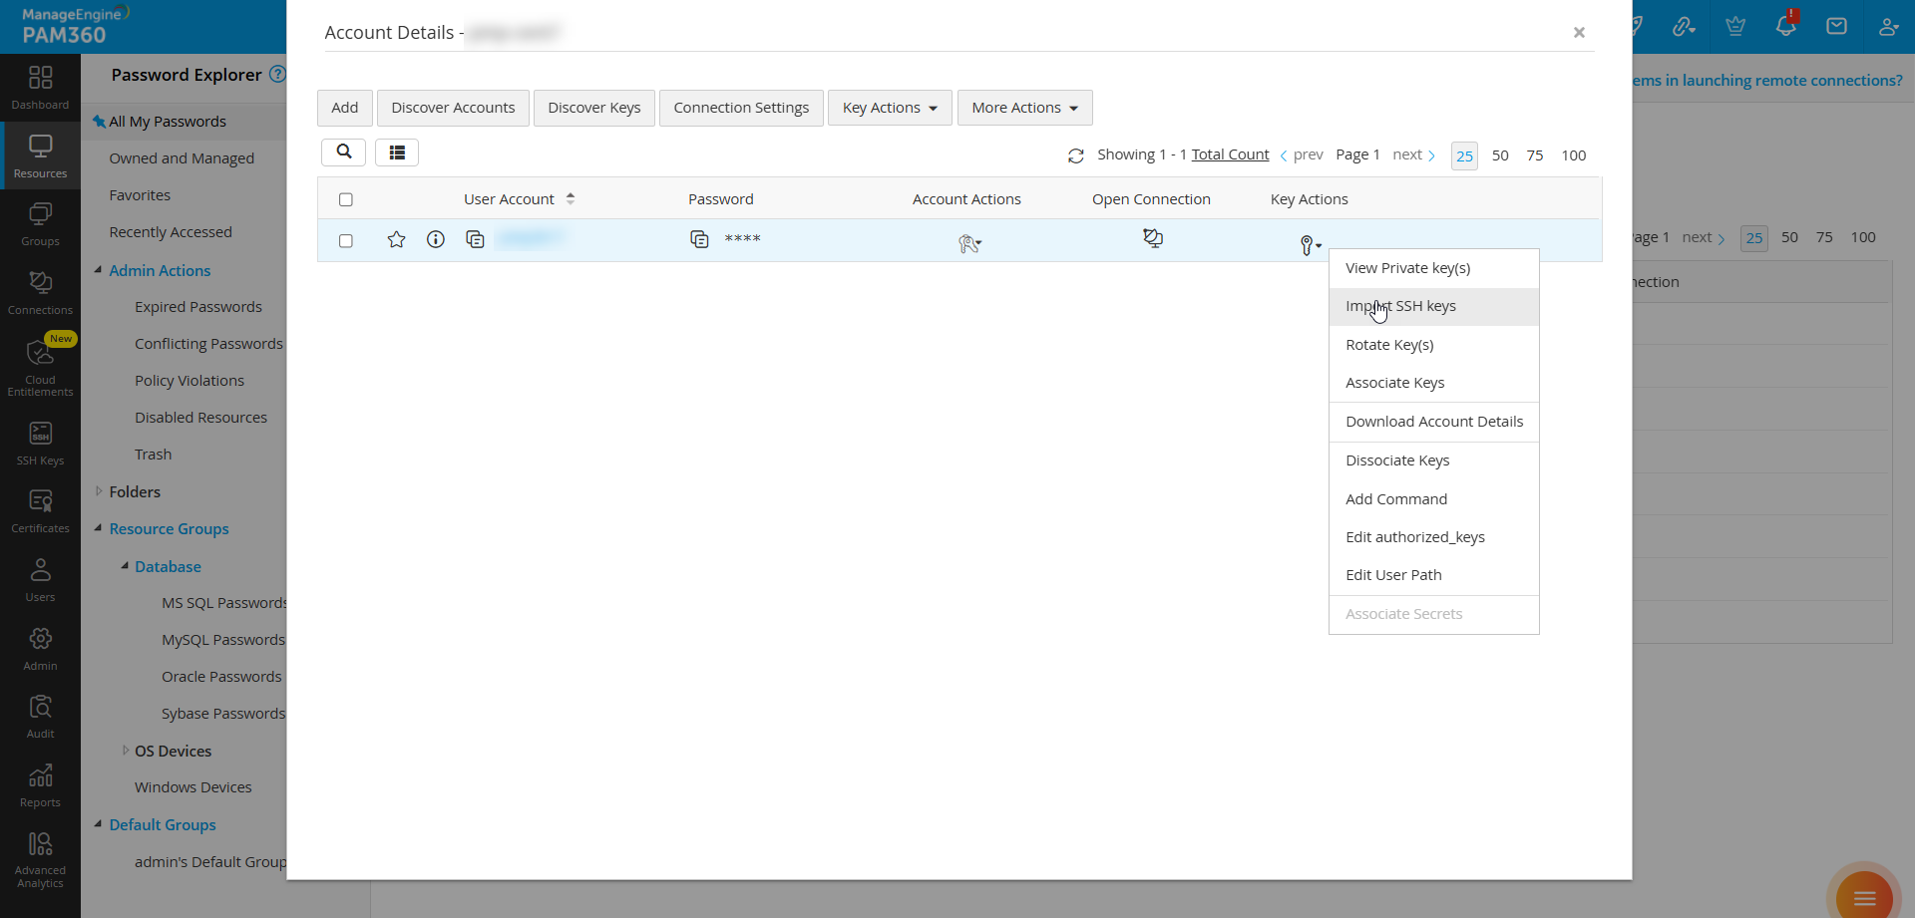1915x918 pixels.
Task: Tick the checkbox on the account row
Action: (345, 241)
